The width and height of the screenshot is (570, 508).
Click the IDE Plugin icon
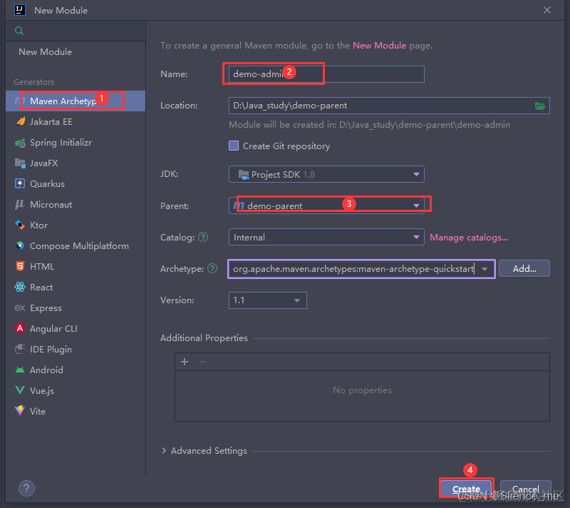click(x=20, y=349)
